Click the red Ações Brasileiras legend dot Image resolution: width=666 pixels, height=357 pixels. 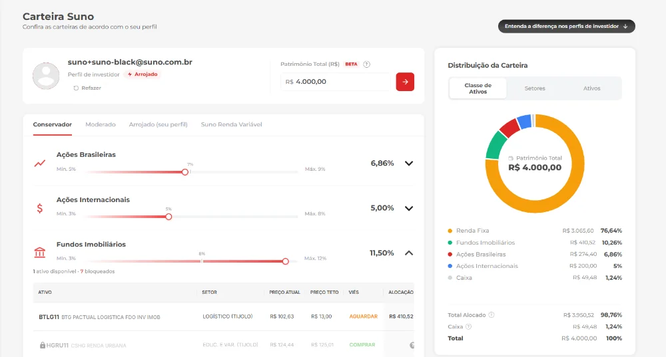click(x=450, y=255)
